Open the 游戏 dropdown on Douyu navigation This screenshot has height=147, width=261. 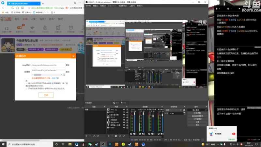click(52, 19)
